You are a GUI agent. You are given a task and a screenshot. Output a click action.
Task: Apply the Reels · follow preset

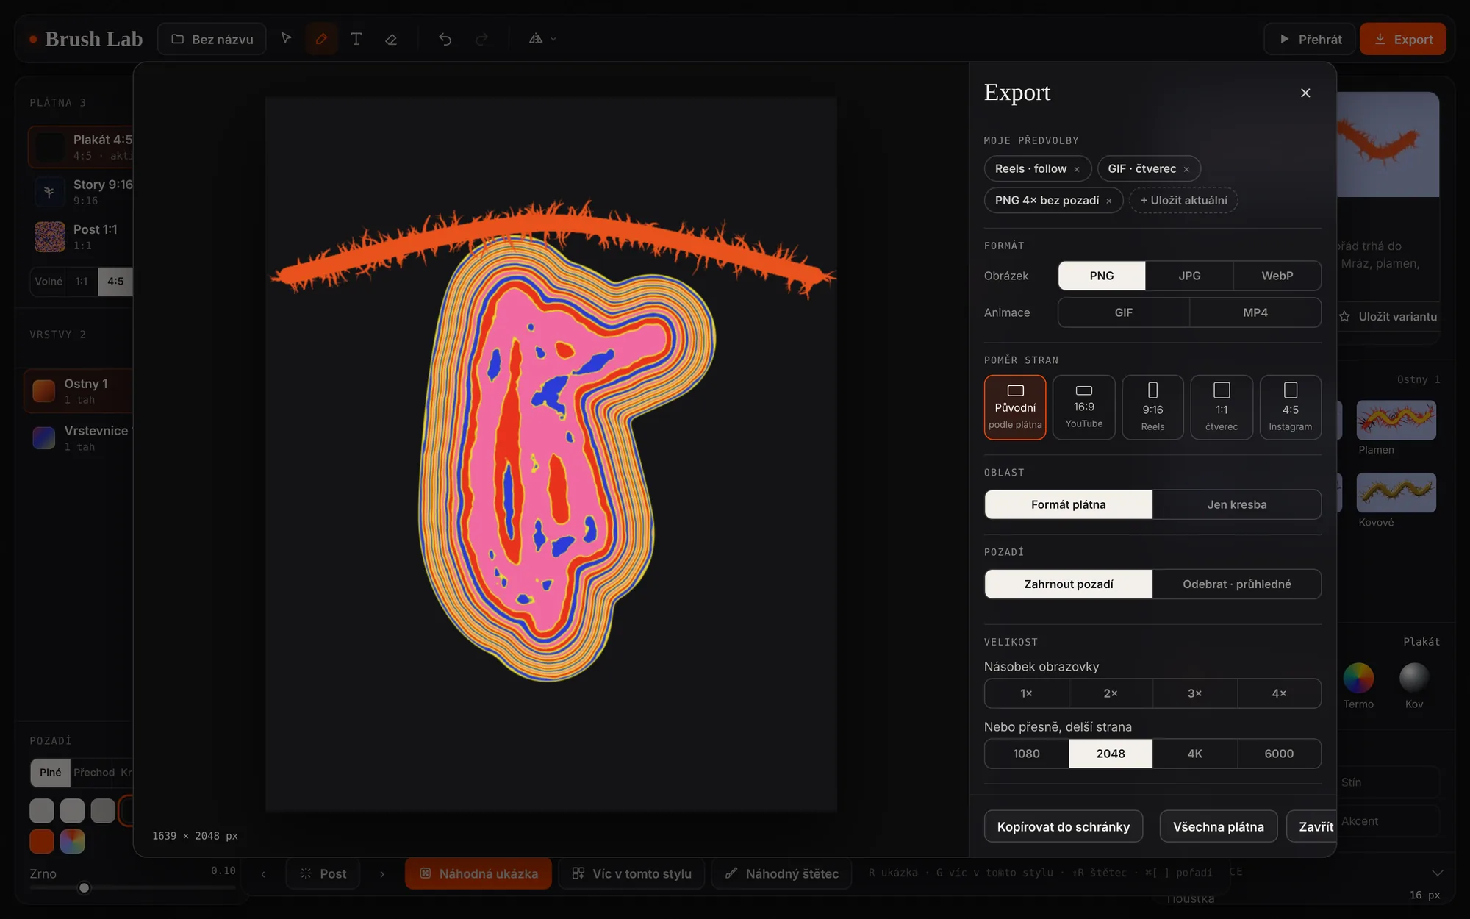(x=1030, y=168)
